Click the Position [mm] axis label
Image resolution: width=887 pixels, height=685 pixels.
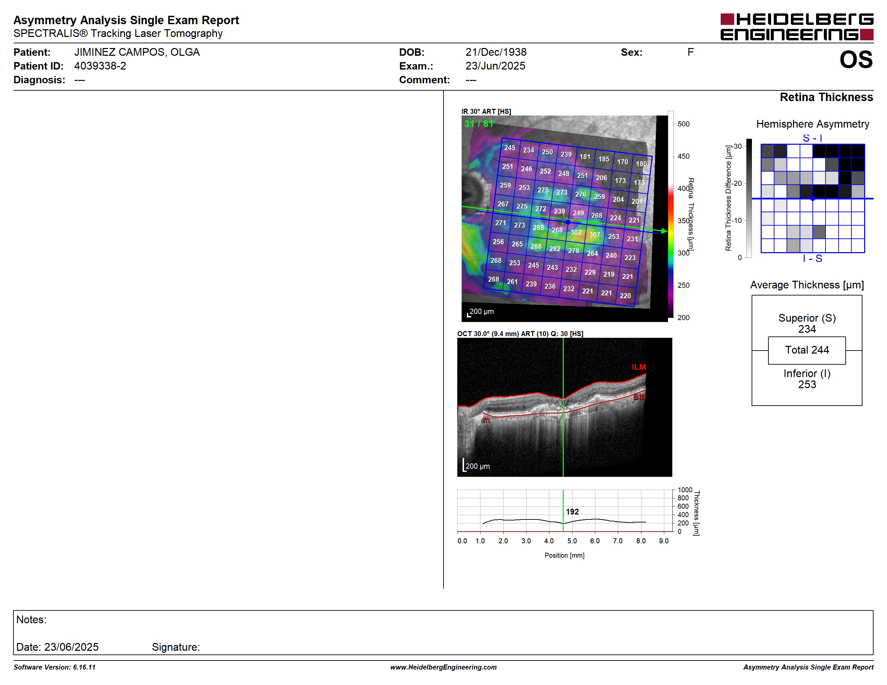pos(564,555)
